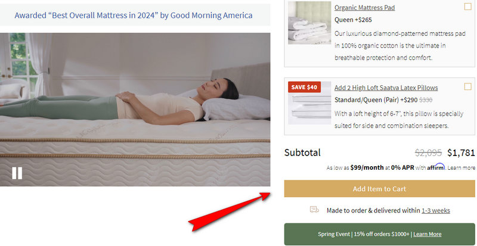477x246 pixels.
Task: Click the green Spring Event banner
Action: click(379, 234)
